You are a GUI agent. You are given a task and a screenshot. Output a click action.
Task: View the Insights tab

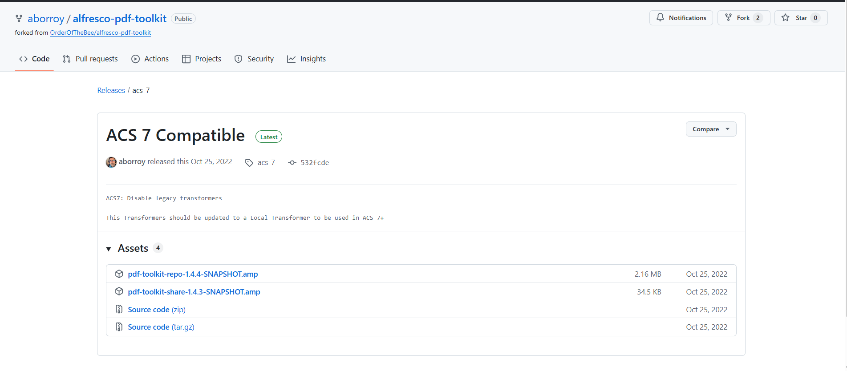click(x=307, y=59)
